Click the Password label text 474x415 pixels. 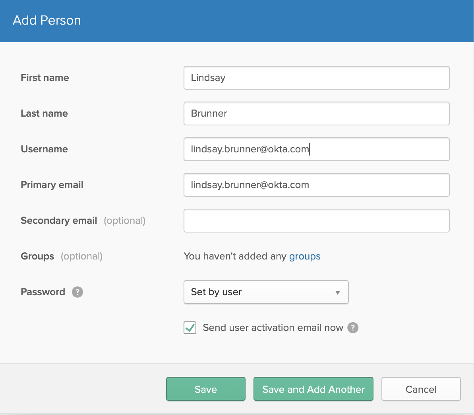pos(43,292)
